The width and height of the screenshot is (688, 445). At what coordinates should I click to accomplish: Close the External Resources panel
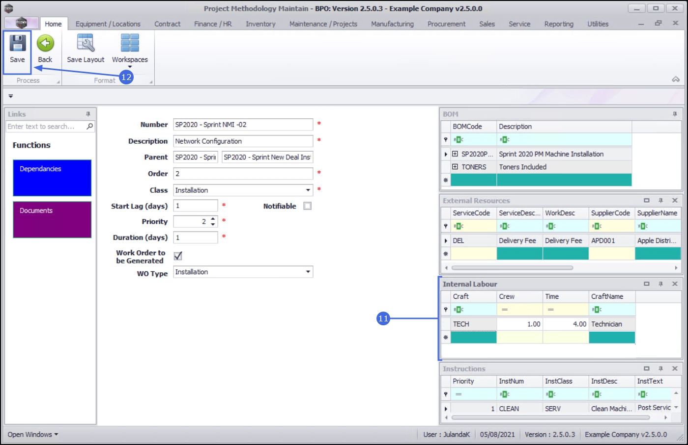(x=675, y=201)
